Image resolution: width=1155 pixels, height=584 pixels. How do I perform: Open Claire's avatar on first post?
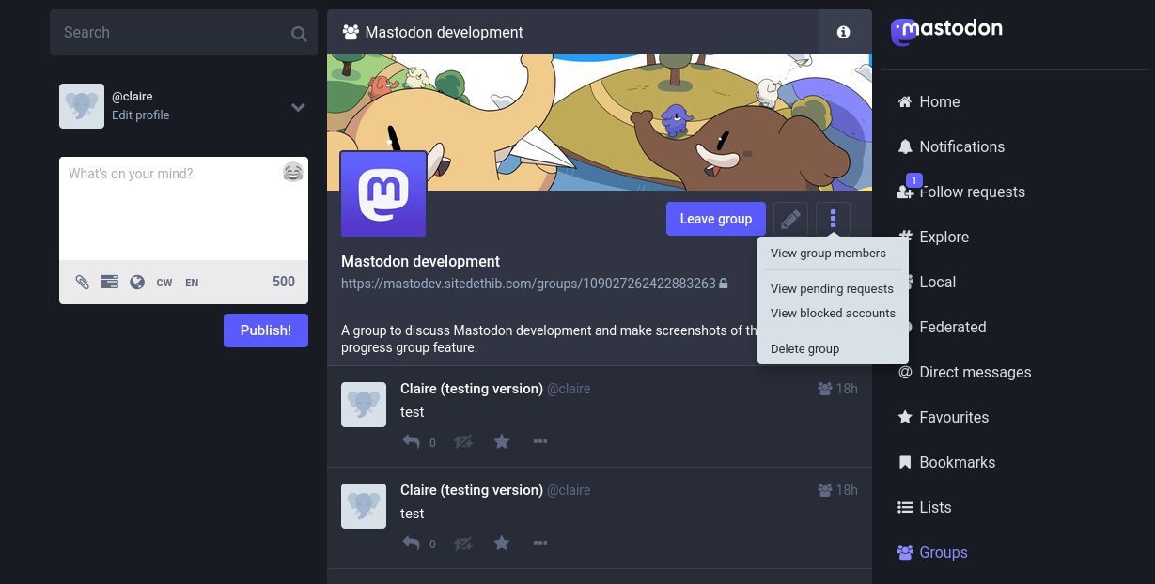point(364,405)
